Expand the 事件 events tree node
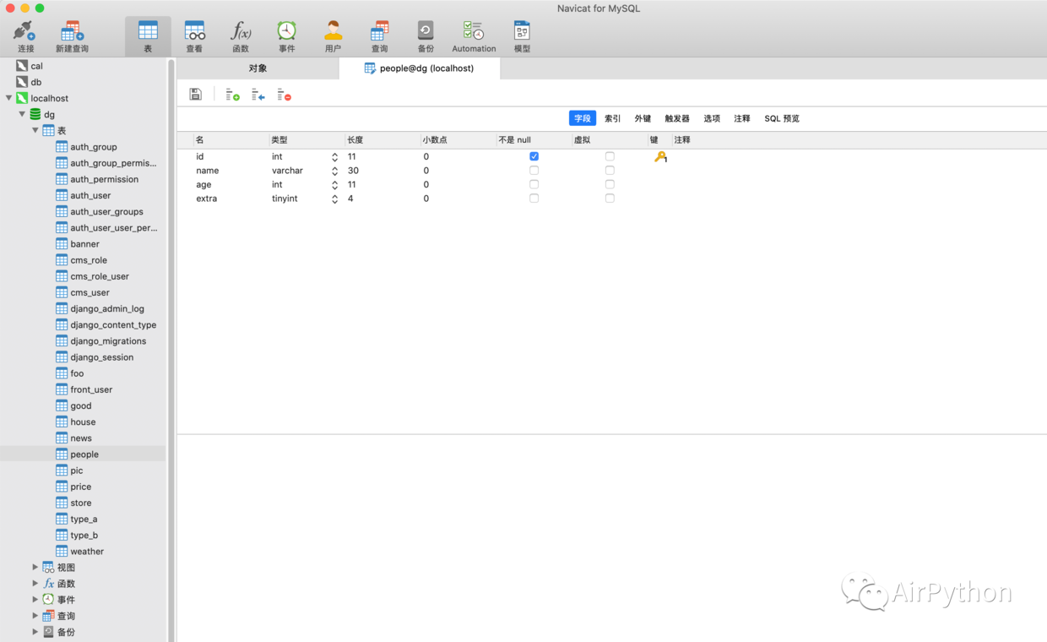The width and height of the screenshot is (1047, 642). 35,599
